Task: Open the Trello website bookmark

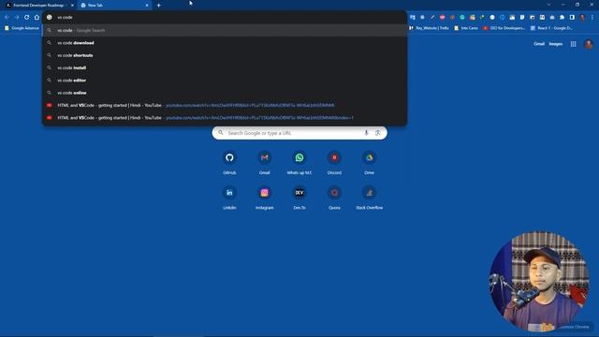Action: point(429,28)
